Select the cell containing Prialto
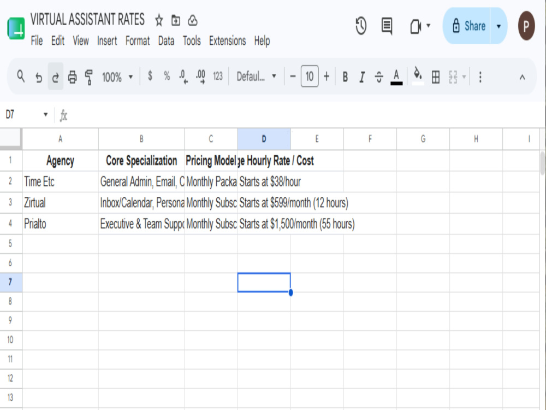The width and height of the screenshot is (546, 410). 60,224
